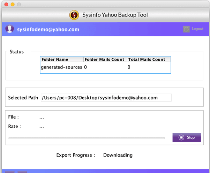Viewport: 210px width, 173px height.
Task: Click the Total Mails Count value 0
Action: 129,67
